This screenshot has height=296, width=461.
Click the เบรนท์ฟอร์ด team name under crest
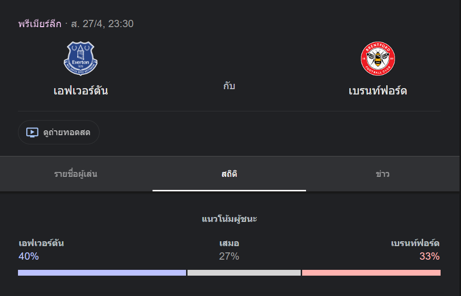pos(378,91)
